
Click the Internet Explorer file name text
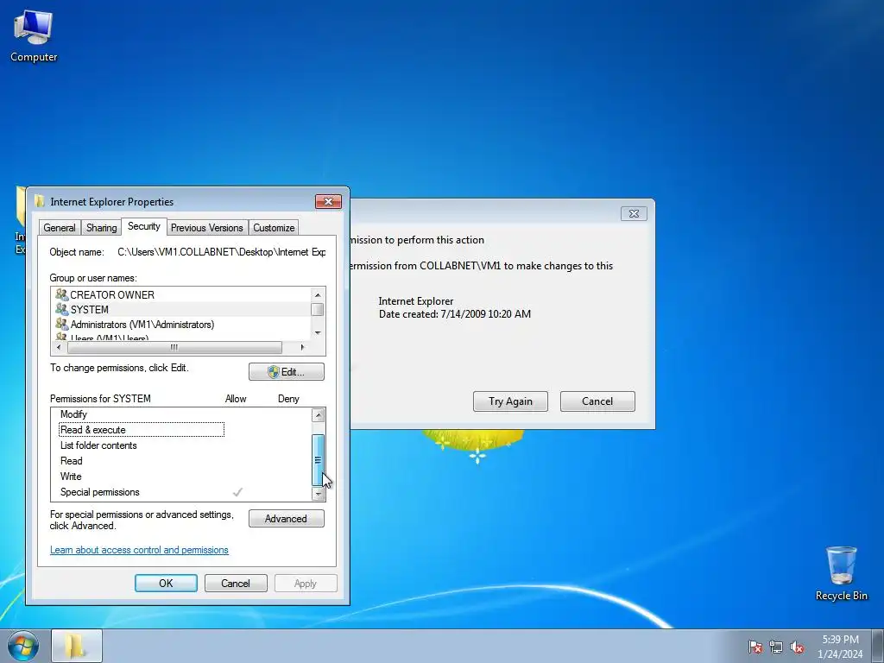click(x=416, y=301)
